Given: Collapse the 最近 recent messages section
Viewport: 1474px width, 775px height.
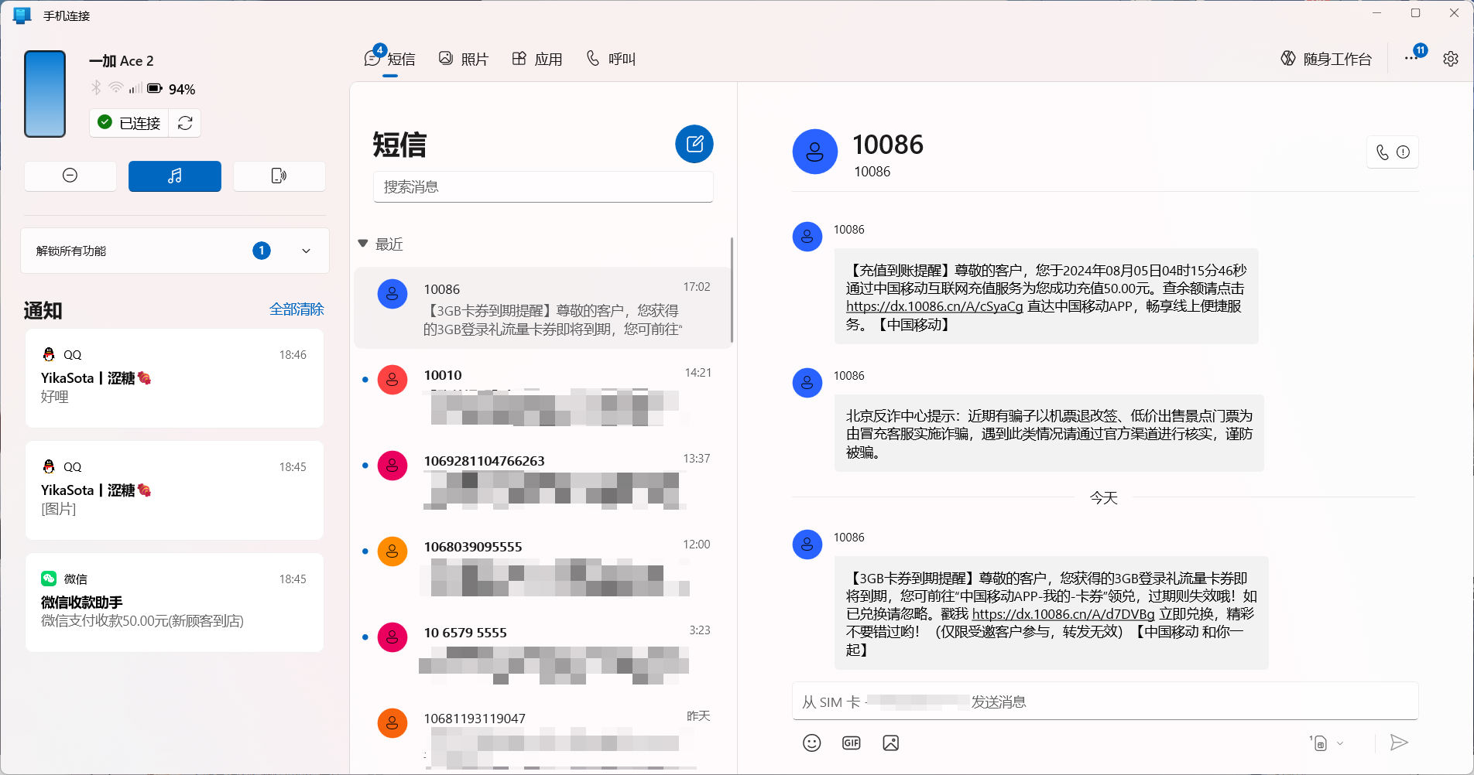Looking at the screenshot, I should 363,244.
